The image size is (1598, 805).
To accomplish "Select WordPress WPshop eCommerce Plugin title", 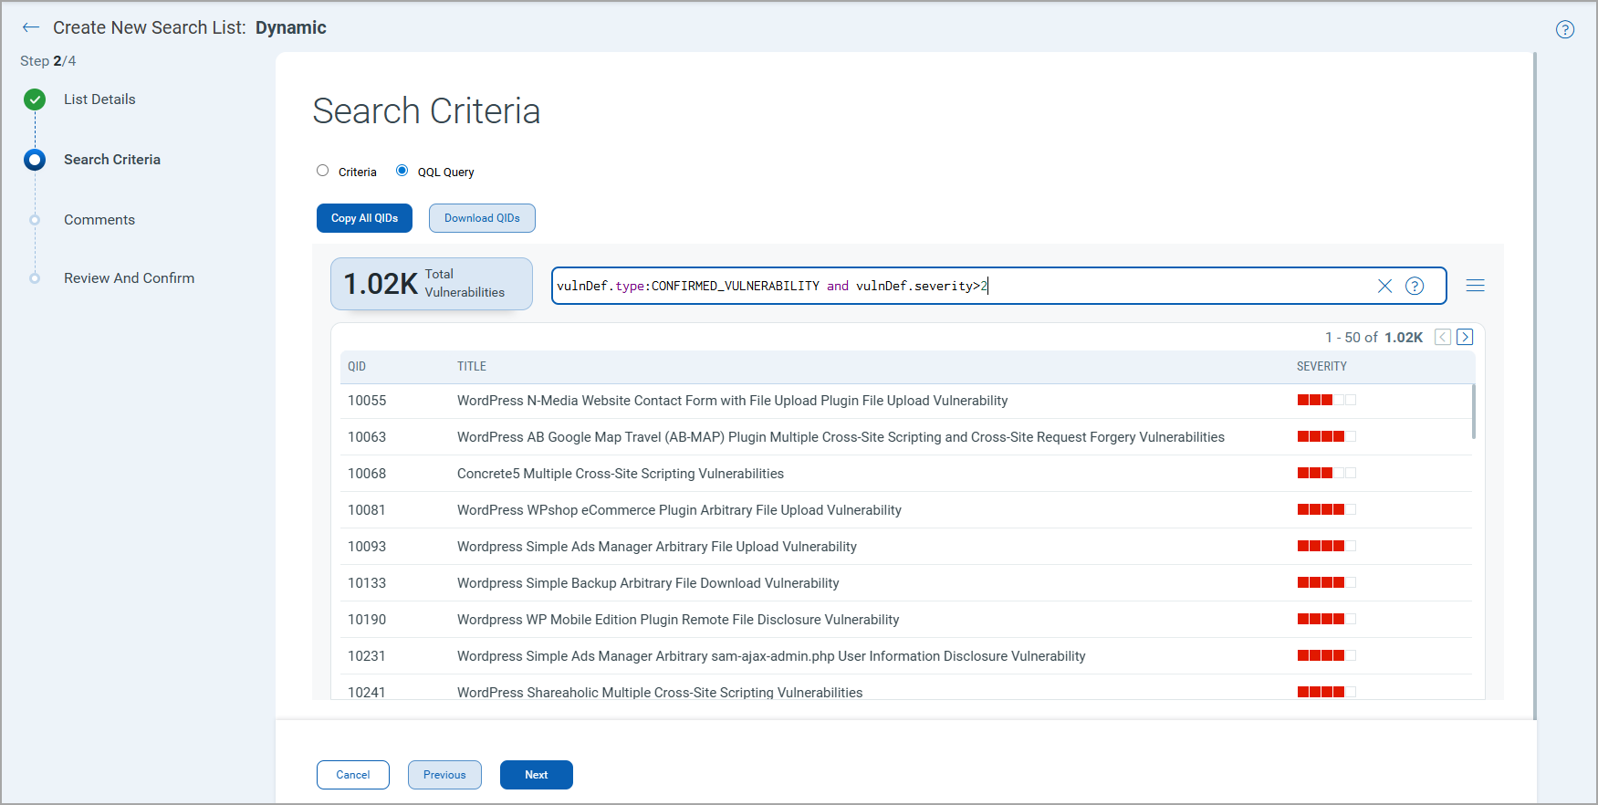I will tap(679, 510).
